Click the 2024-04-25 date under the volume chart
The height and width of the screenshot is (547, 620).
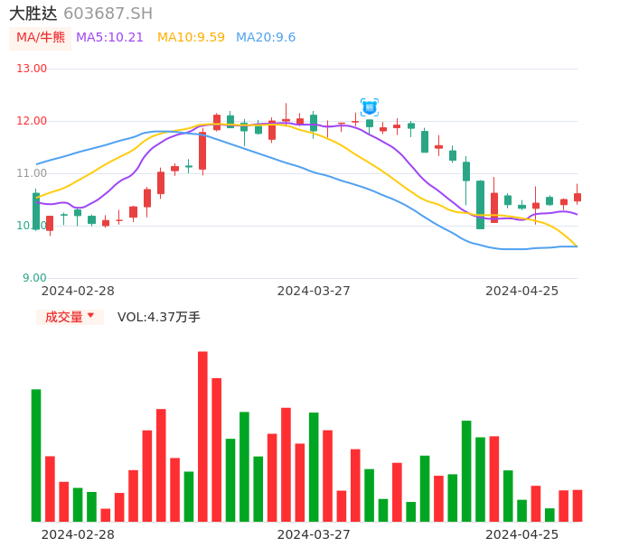click(x=521, y=534)
